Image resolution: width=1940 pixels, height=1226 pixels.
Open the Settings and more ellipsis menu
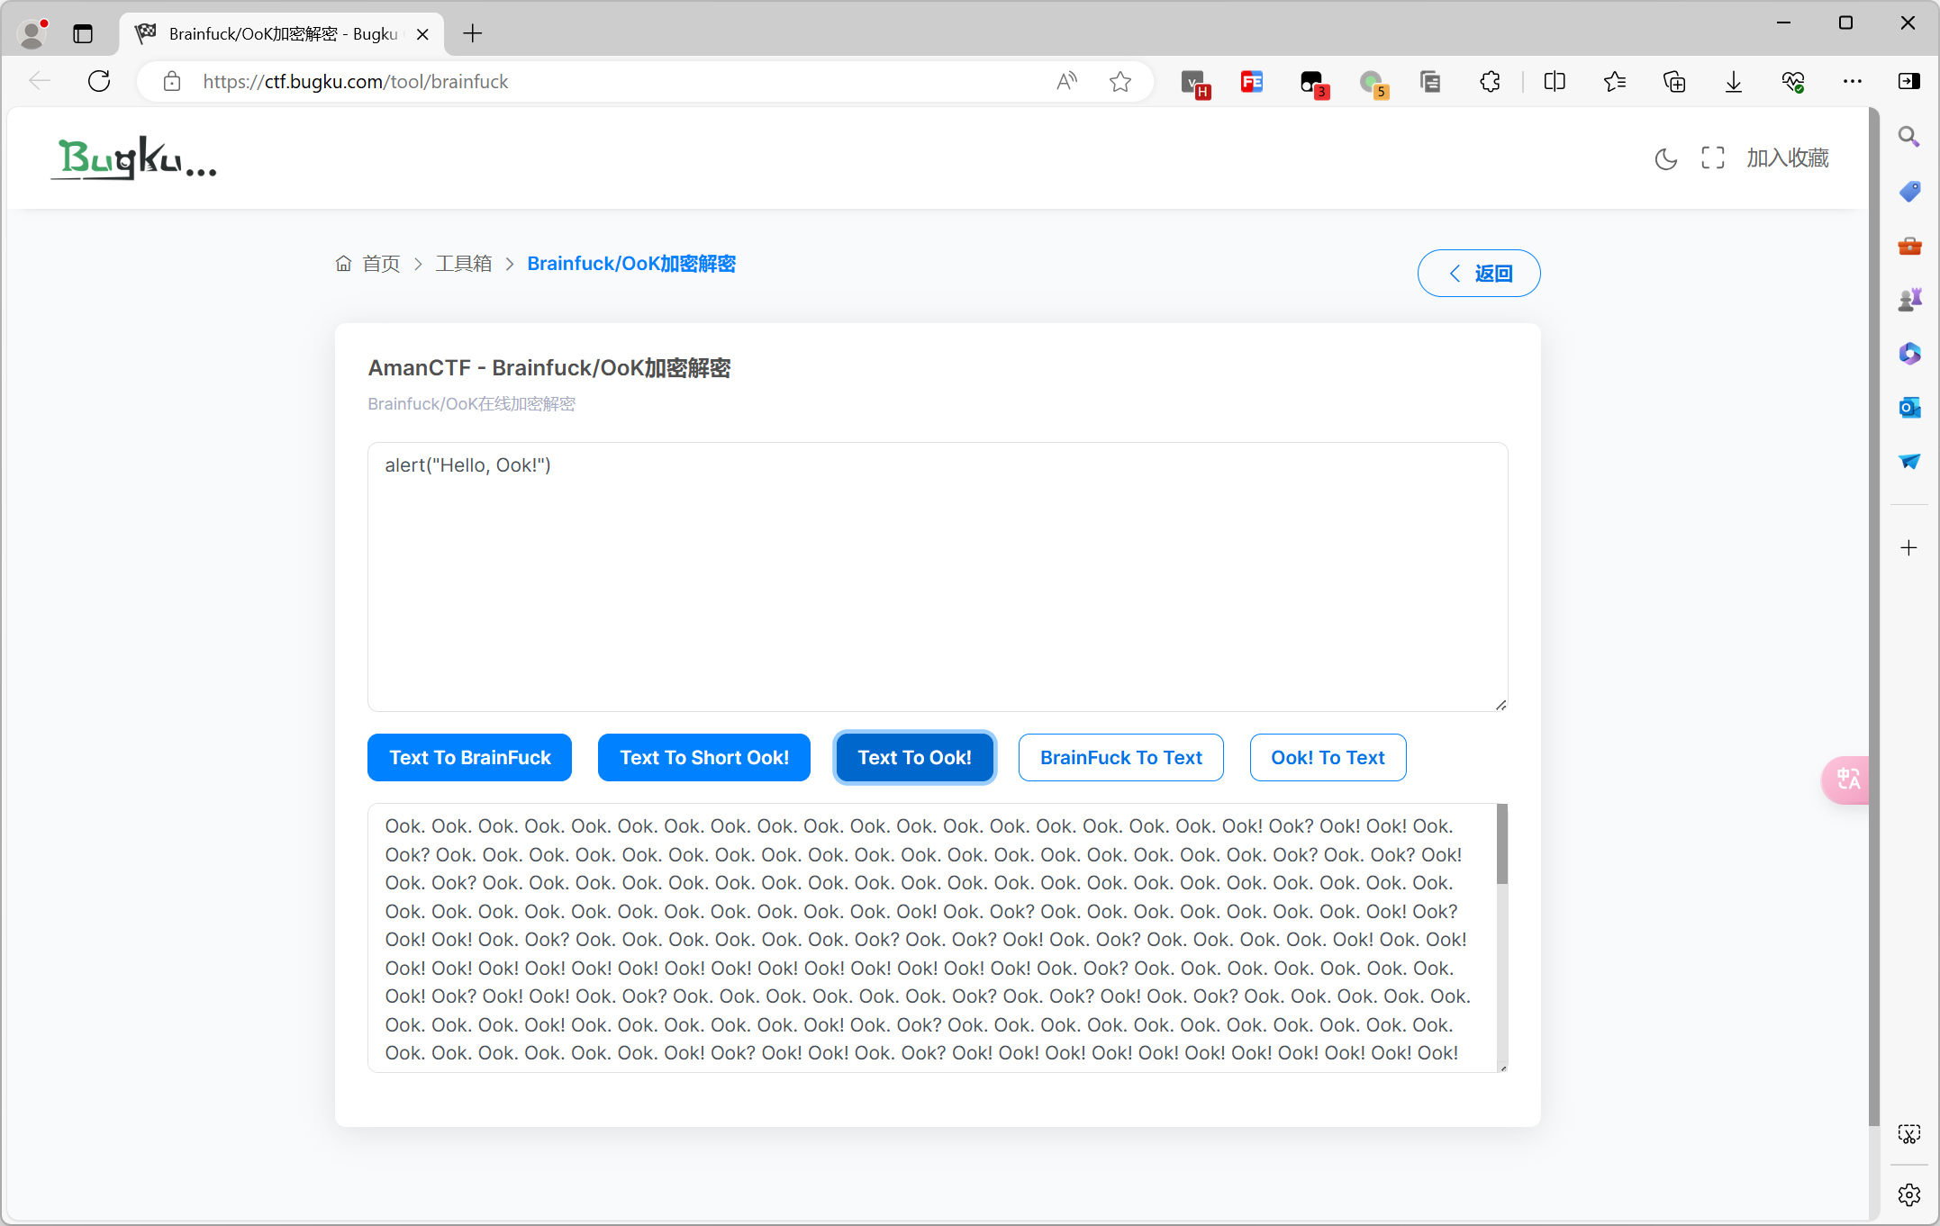pos(1852,81)
